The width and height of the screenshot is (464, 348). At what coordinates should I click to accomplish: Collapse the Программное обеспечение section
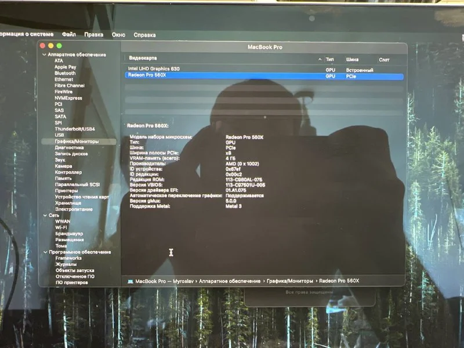(x=43, y=252)
